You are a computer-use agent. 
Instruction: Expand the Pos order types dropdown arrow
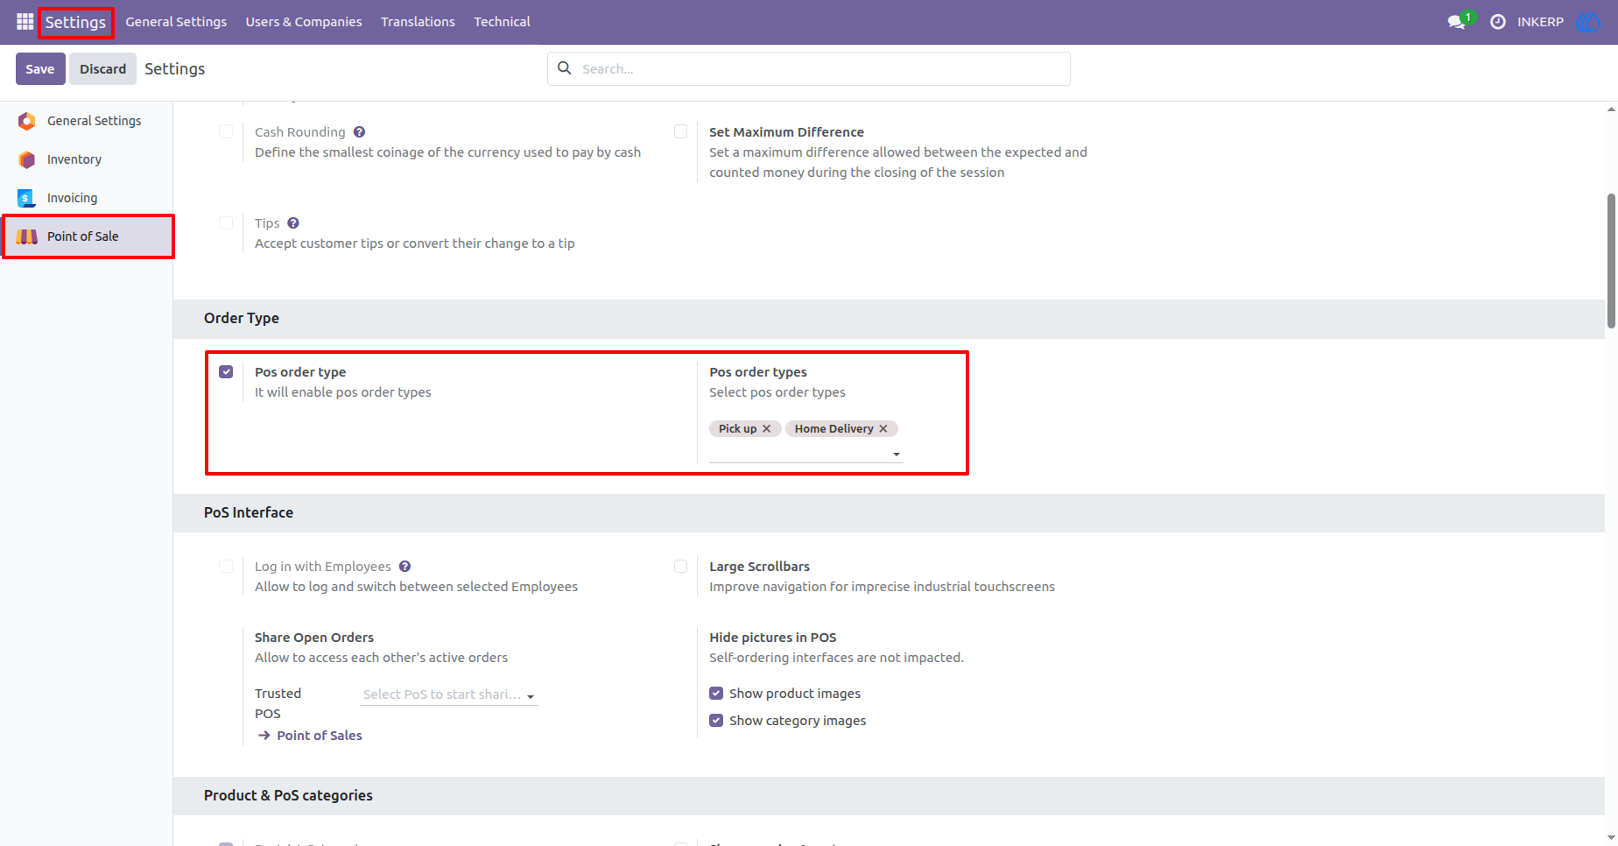[897, 454]
